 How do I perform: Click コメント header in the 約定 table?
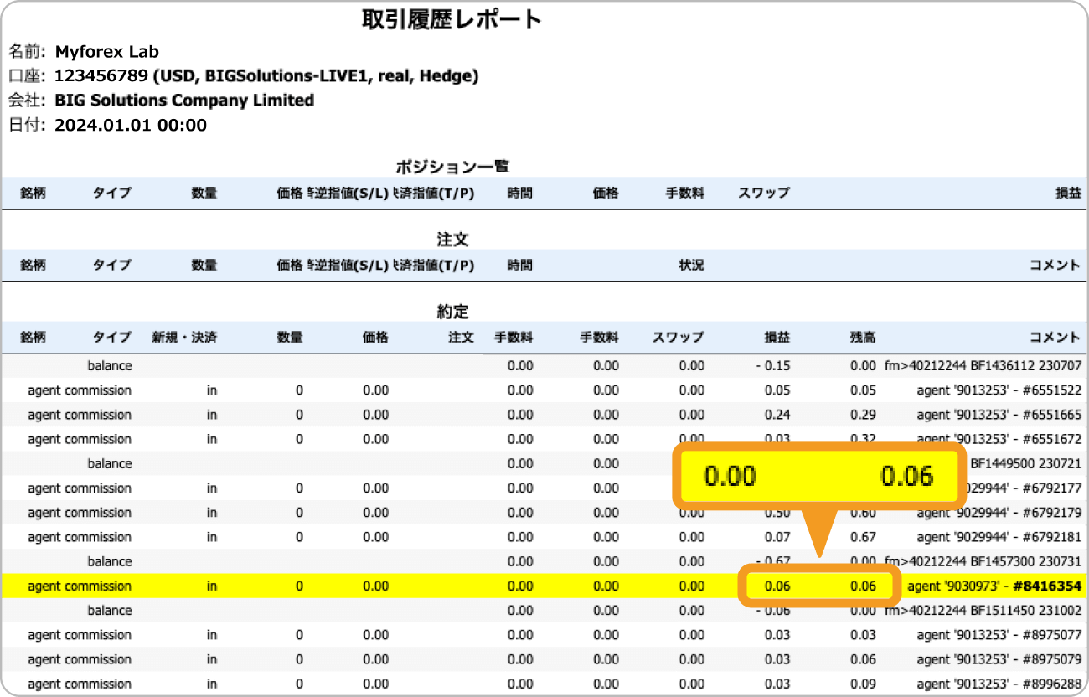(1055, 338)
